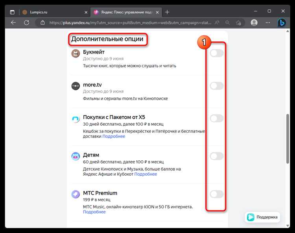
Task: Open the tab actions menu icon
Action: [12, 13]
